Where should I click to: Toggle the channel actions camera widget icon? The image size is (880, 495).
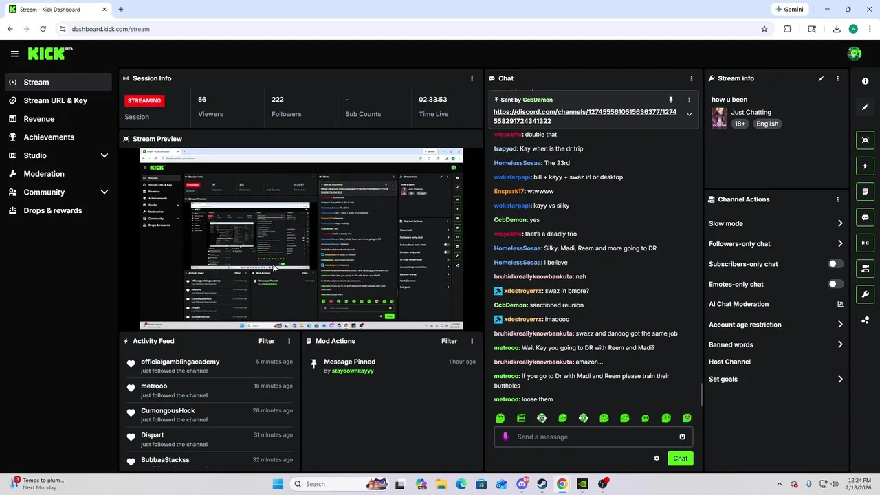tap(865, 268)
